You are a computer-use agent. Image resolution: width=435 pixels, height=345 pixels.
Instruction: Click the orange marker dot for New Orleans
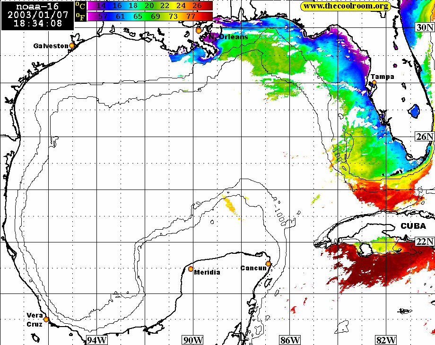(x=199, y=30)
